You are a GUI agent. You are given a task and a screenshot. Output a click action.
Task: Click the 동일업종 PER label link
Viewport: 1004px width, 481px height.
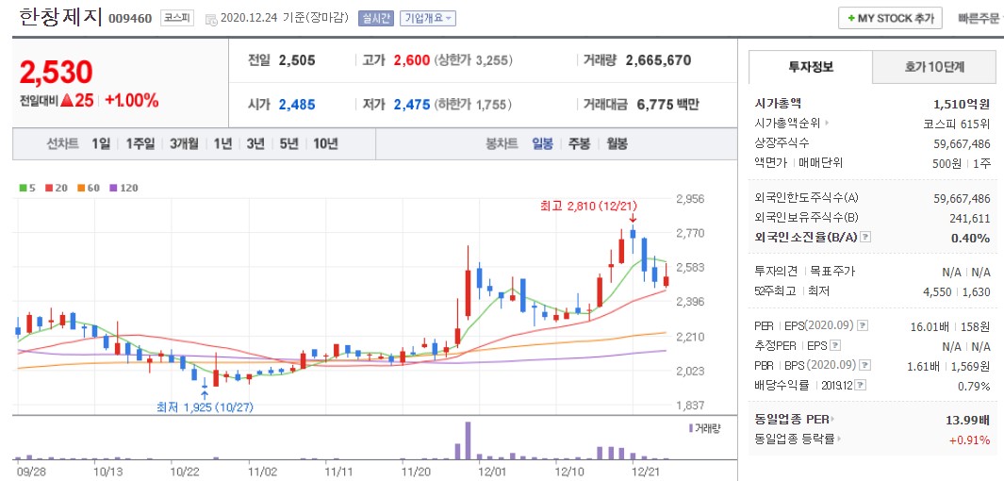click(x=792, y=420)
